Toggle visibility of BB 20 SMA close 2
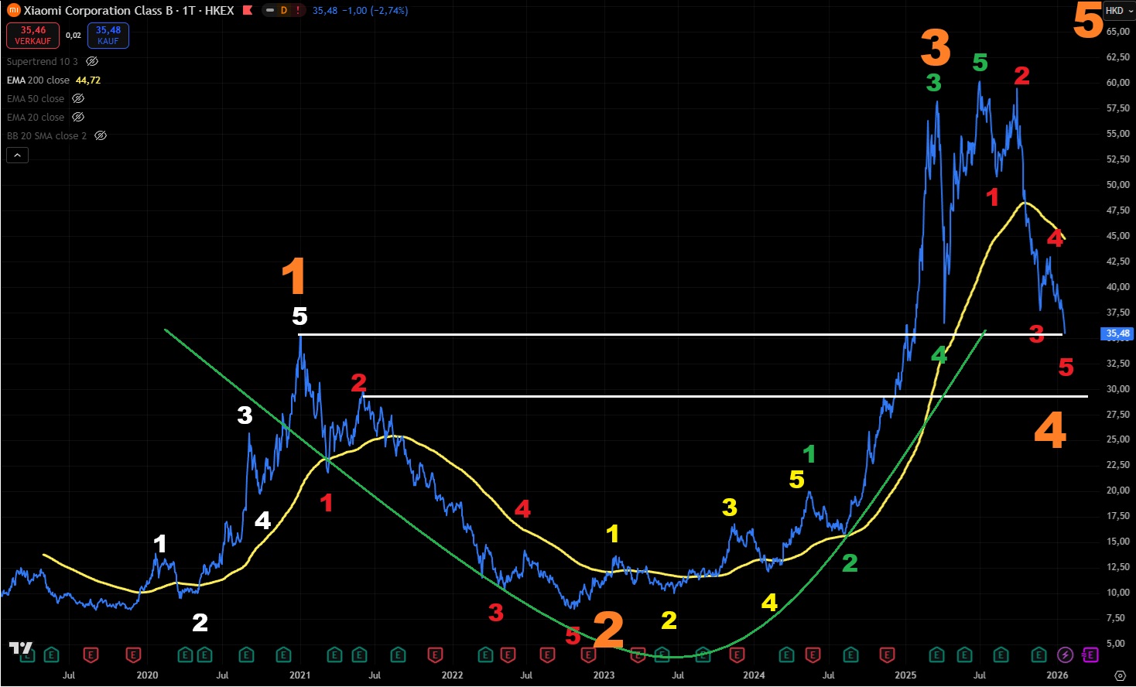 coord(101,135)
